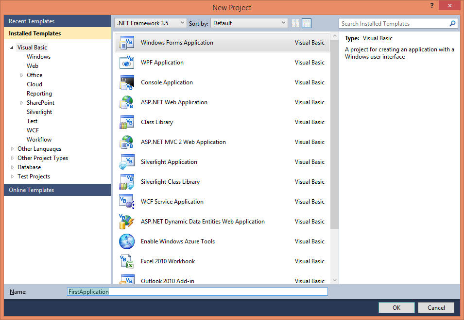Expand the Office tree node
This screenshot has width=464, height=320.
point(21,75)
